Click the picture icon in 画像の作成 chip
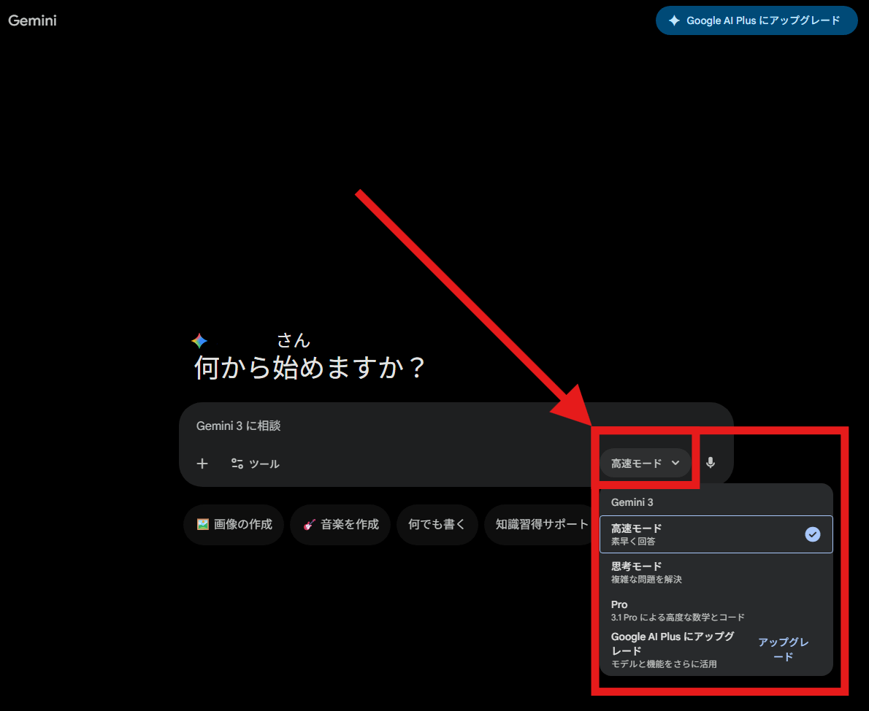The height and width of the screenshot is (711, 869). [203, 524]
